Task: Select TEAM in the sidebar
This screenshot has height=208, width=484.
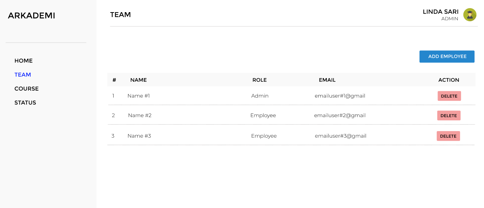Action: click(x=23, y=75)
